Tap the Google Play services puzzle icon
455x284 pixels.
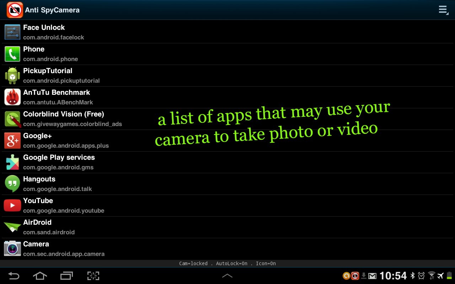point(12,162)
